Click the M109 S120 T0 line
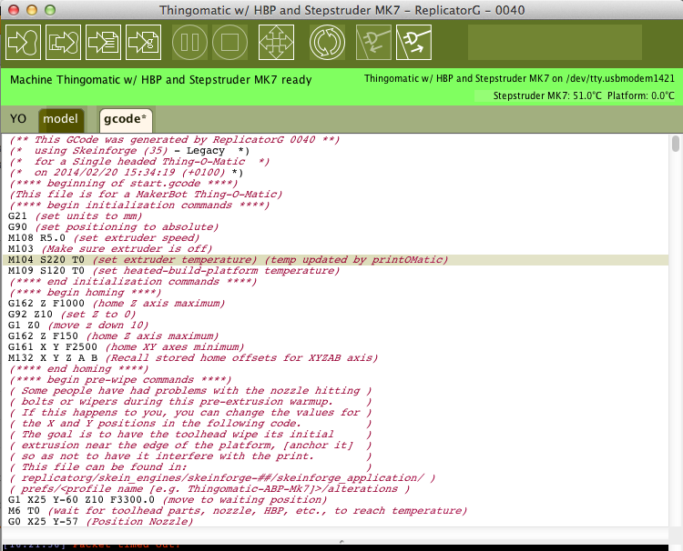The image size is (683, 551). click(x=174, y=271)
